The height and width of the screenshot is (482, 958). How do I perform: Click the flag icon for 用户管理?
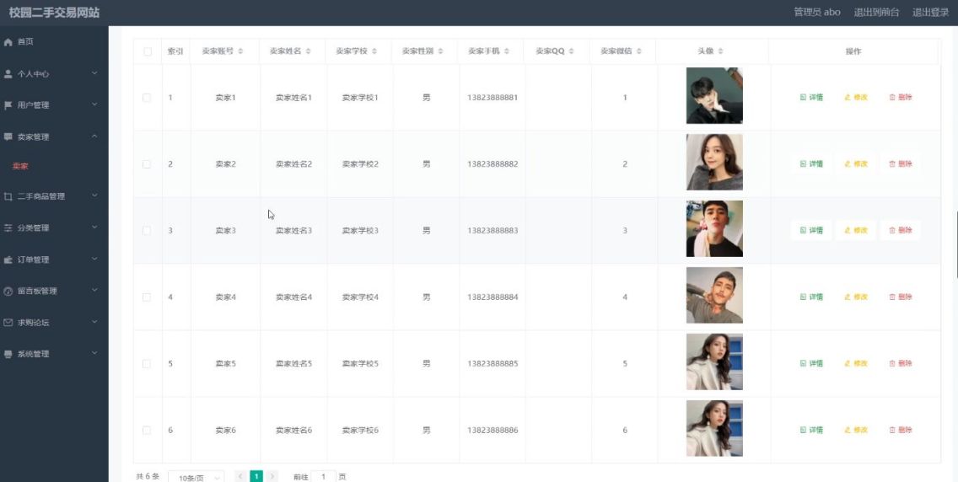coord(8,105)
